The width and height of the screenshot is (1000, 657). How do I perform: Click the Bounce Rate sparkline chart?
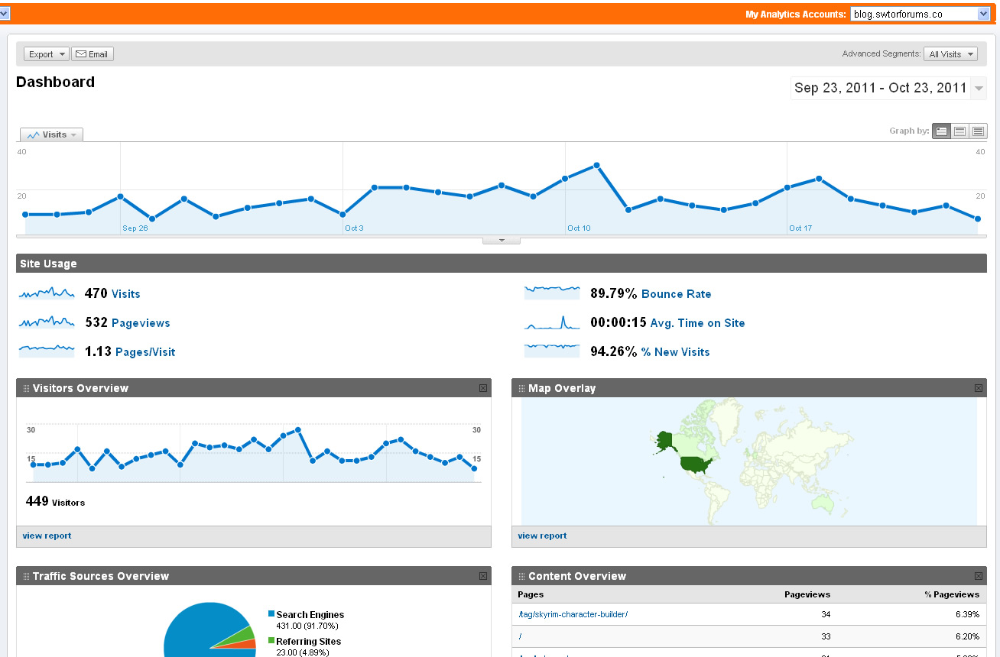552,293
